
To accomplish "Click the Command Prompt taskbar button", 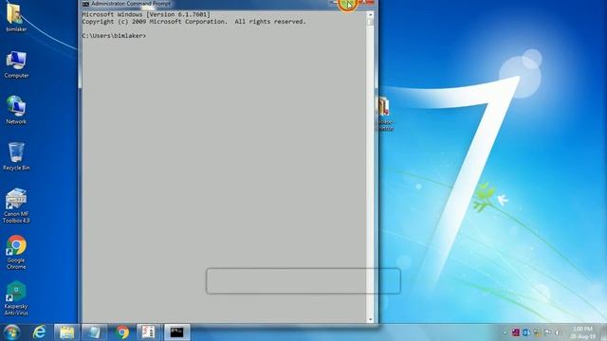I will pyautogui.click(x=177, y=332).
